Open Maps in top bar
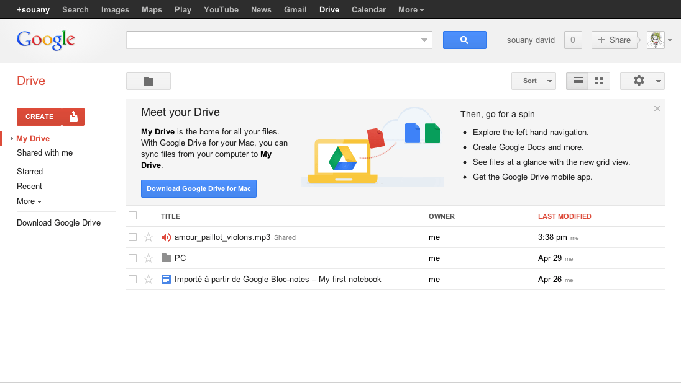The image size is (681, 383). coord(152,9)
